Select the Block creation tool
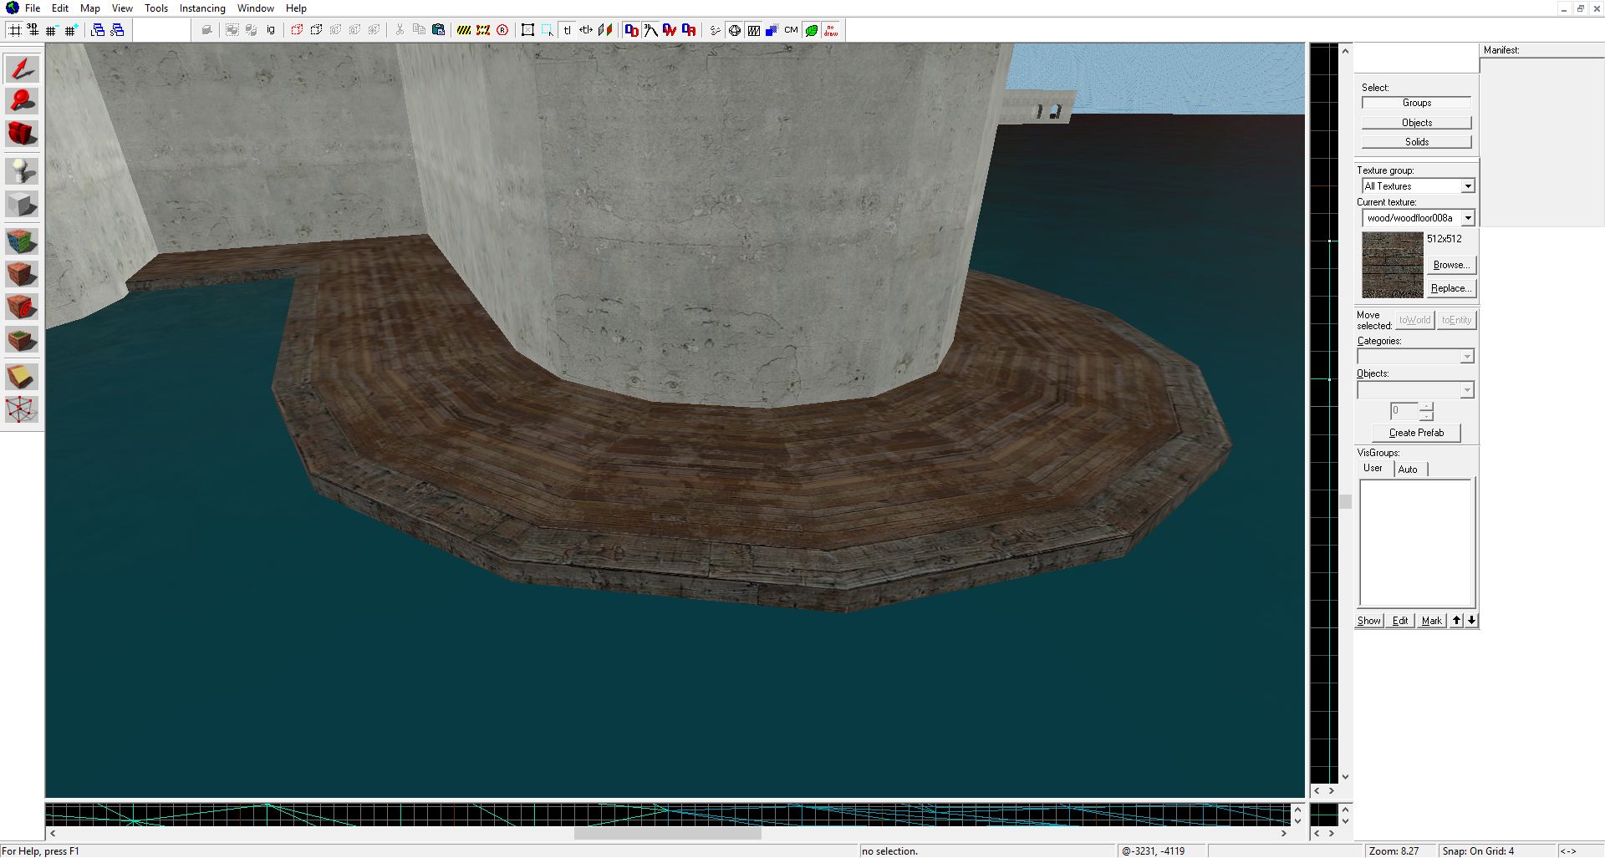This screenshot has height=858, width=1605. (22, 205)
